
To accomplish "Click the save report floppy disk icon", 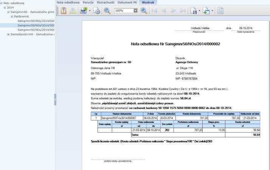I will point(194,11).
